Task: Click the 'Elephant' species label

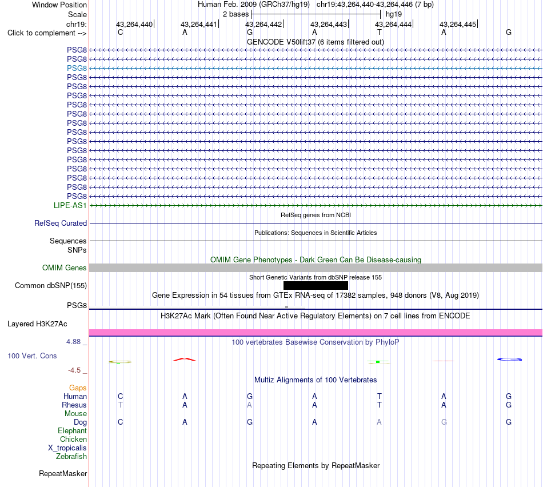Action: click(73, 430)
